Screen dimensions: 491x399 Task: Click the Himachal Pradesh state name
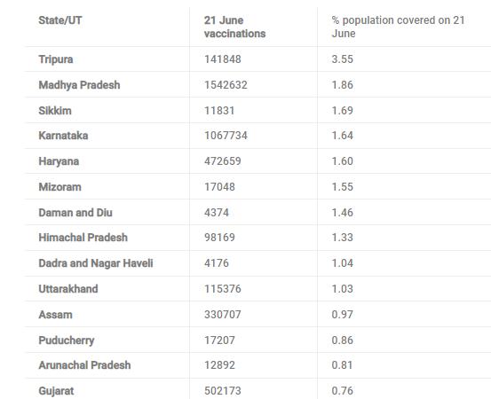83,238
